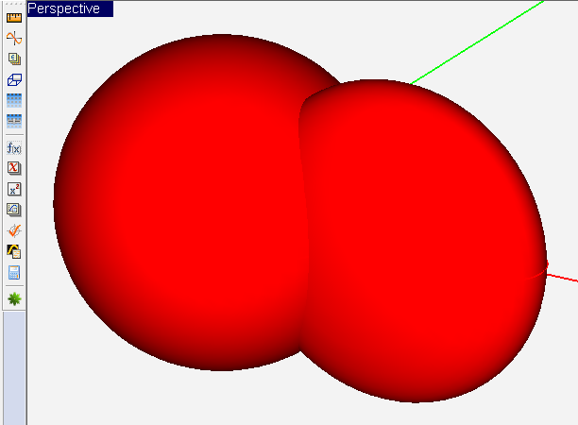Click the smaller red sphere on the right
Screen dimensions: 578x425
click(424, 240)
